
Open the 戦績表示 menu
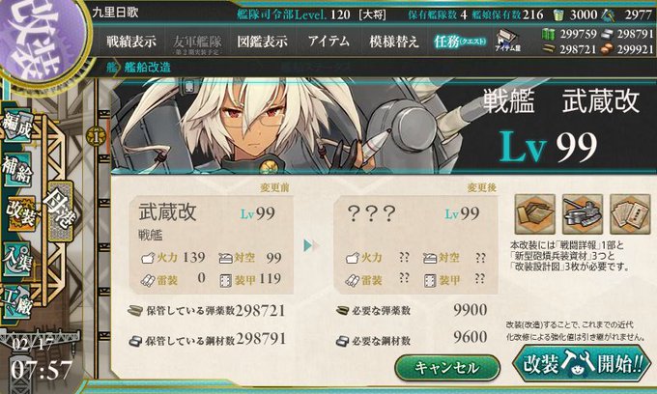tap(131, 42)
